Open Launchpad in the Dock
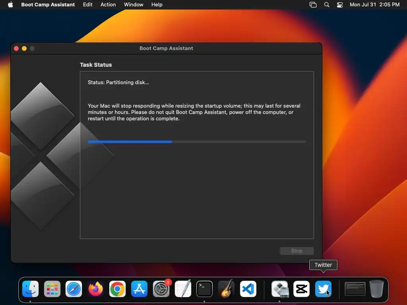Image resolution: width=407 pixels, height=305 pixels. click(52, 289)
